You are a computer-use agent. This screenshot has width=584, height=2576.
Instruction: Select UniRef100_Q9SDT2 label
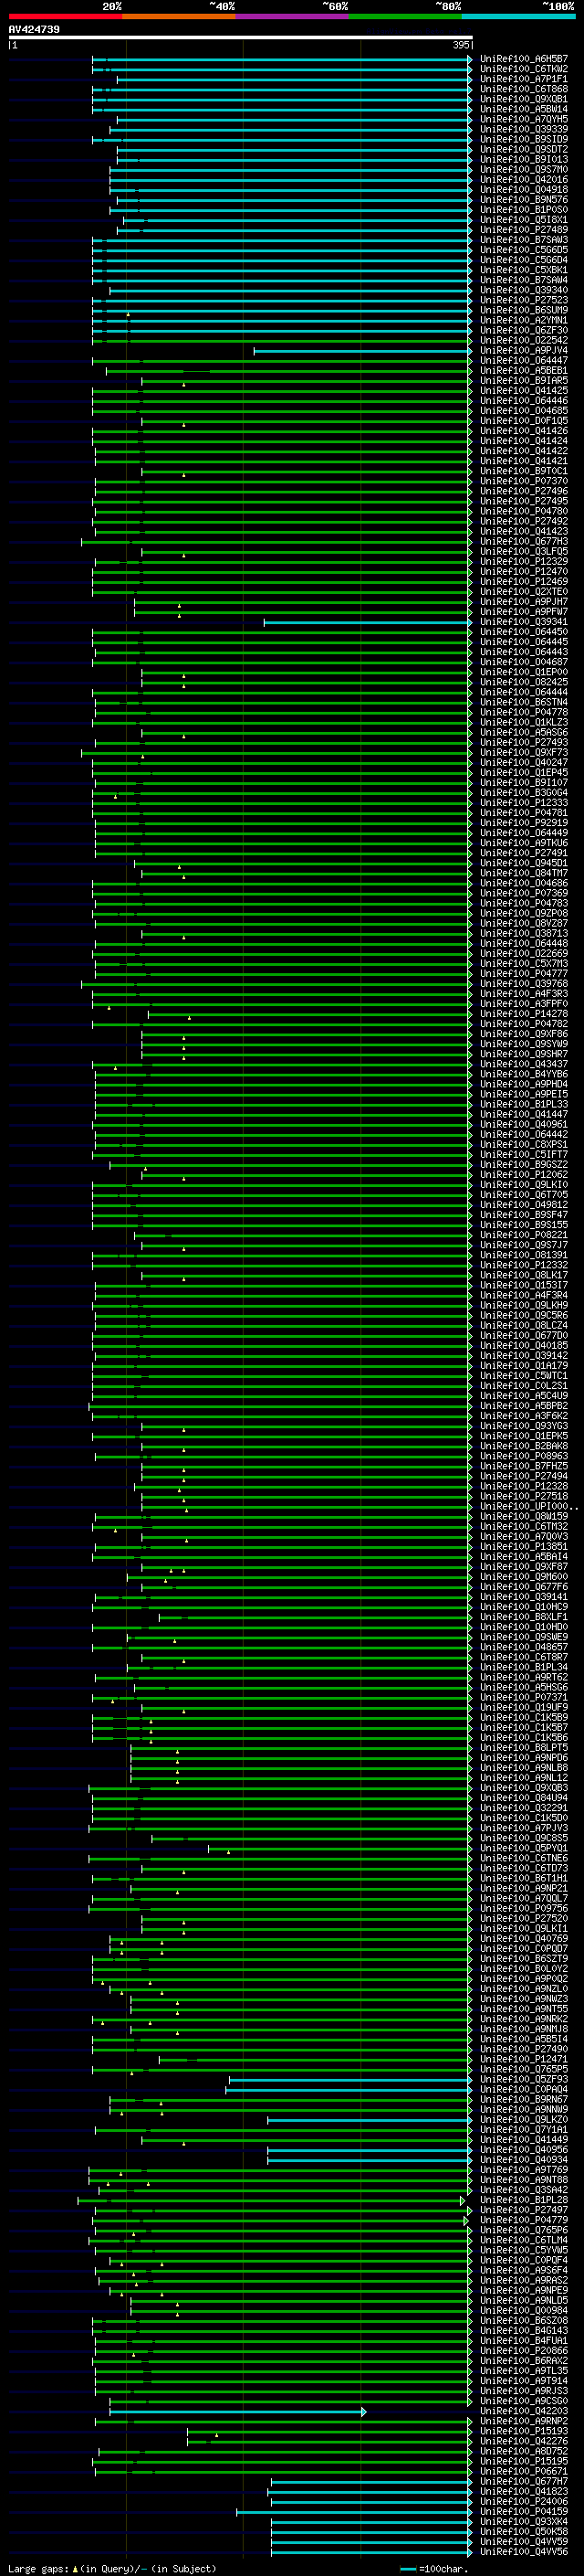[x=523, y=149]
